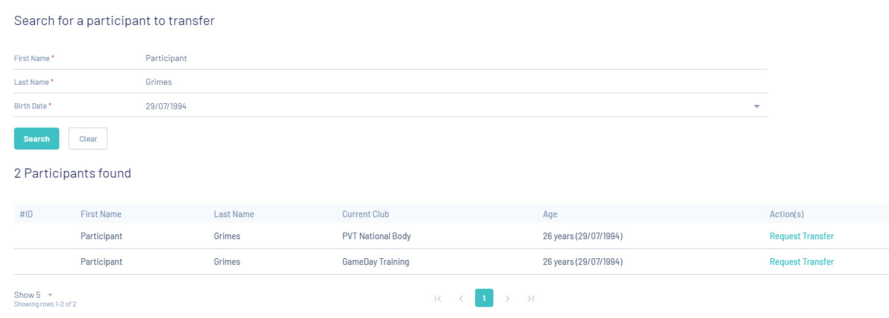This screenshot has height=318, width=889.
Task: Request Transfer for PVT National Body participant
Action: click(x=802, y=236)
